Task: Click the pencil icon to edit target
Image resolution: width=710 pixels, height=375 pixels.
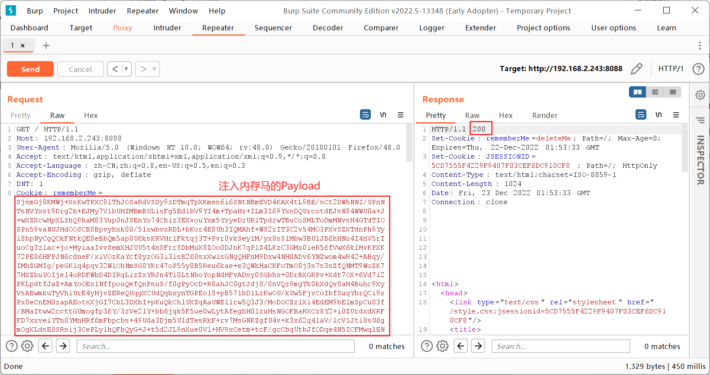Action: click(x=636, y=68)
